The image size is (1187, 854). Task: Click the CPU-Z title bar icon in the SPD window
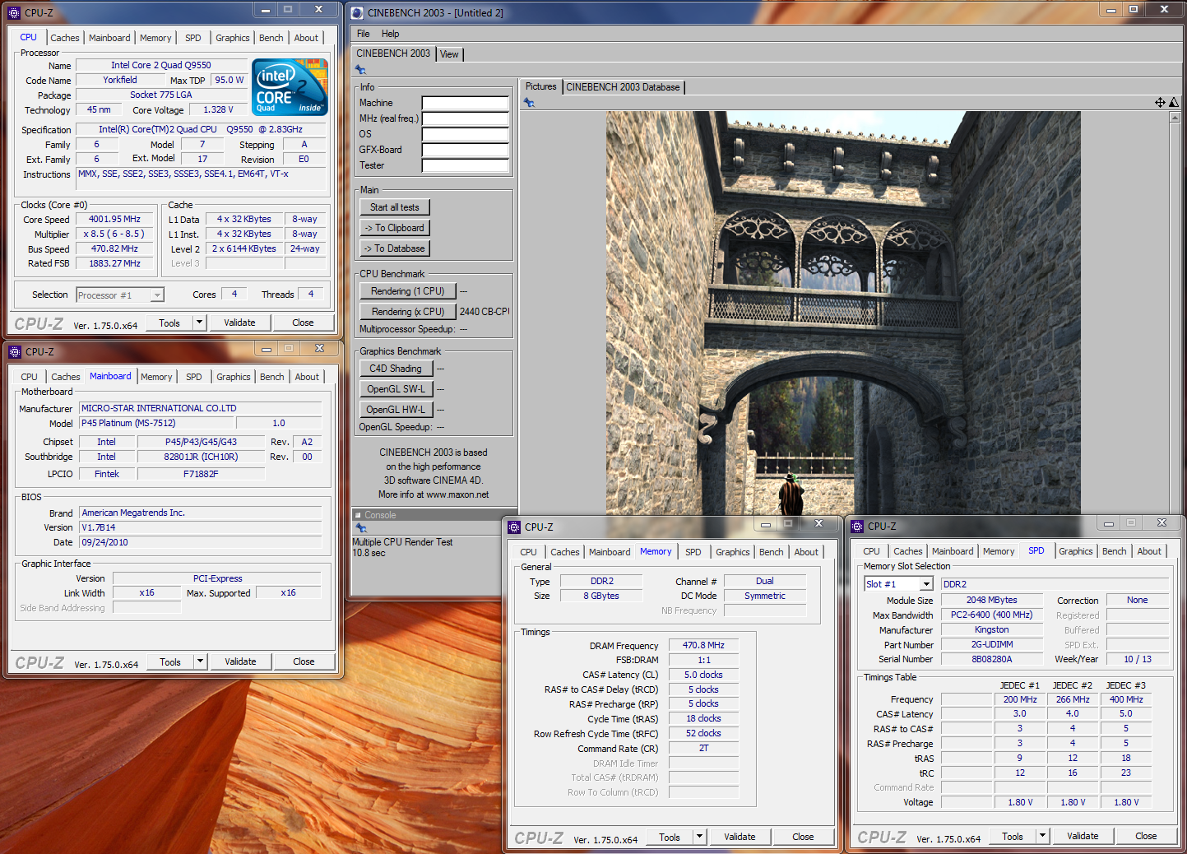857,526
